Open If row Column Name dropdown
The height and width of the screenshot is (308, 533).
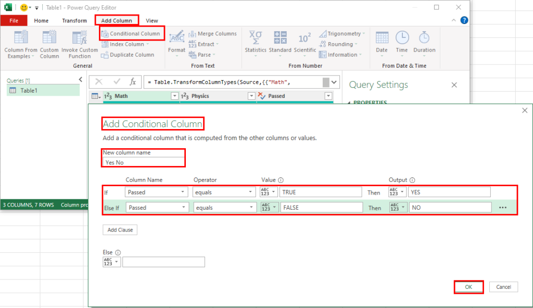coord(156,192)
